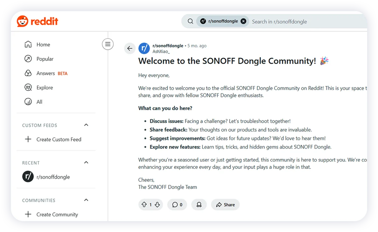The image size is (378, 232).
Task: Open AshXiao_ user profile
Action: [x=161, y=51]
